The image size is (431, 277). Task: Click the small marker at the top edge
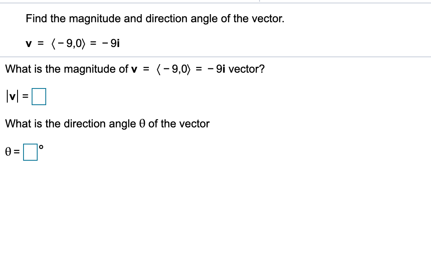[x=260, y=1]
